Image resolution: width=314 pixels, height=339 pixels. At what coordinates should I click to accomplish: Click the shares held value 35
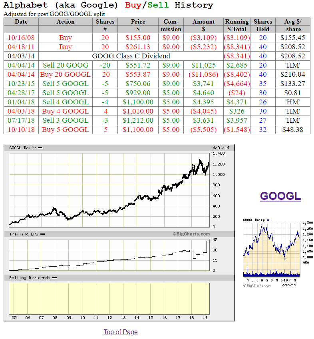point(263,84)
